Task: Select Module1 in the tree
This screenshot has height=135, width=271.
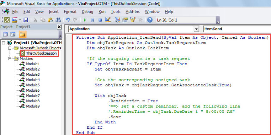Action: (33, 64)
